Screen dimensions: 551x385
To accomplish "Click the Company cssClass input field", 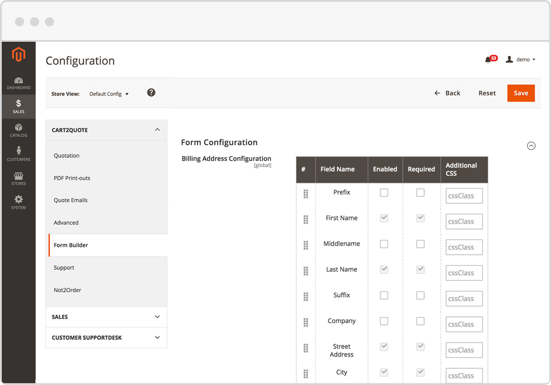I will point(464,325).
